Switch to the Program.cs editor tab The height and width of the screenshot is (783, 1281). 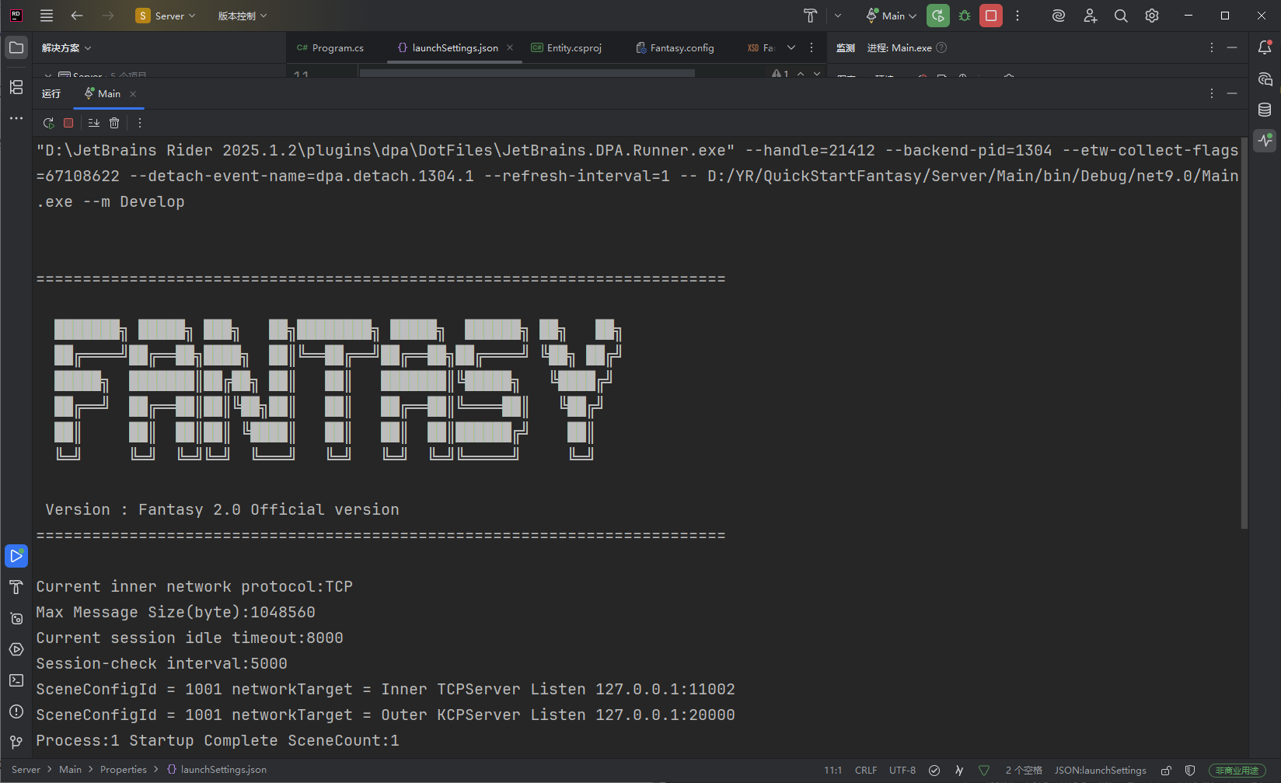[x=330, y=47]
